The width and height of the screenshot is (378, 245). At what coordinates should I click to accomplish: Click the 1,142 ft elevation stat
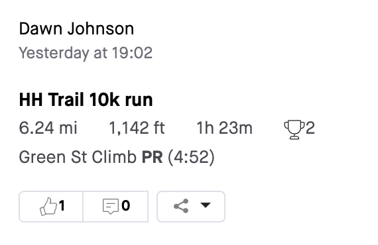pos(137,128)
